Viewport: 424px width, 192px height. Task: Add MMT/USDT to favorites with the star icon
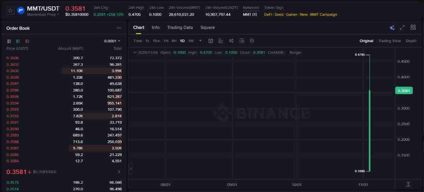10,11
